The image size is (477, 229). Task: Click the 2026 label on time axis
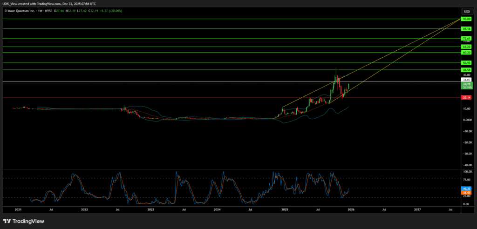351,210
